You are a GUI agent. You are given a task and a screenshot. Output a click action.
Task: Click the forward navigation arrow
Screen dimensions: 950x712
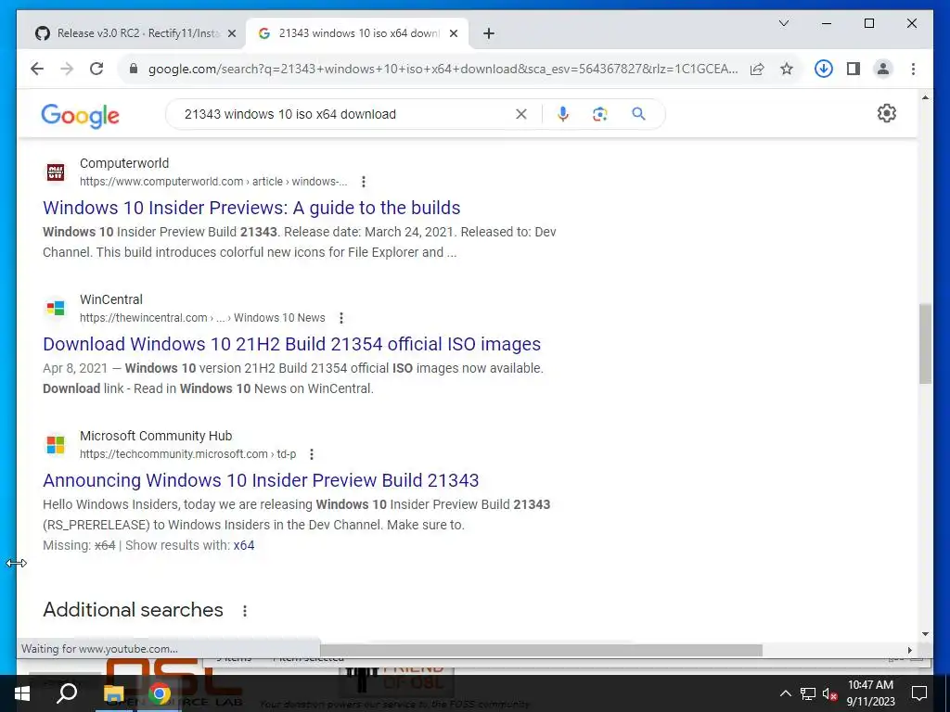67,69
